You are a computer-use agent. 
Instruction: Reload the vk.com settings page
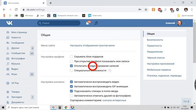click(16, 9)
